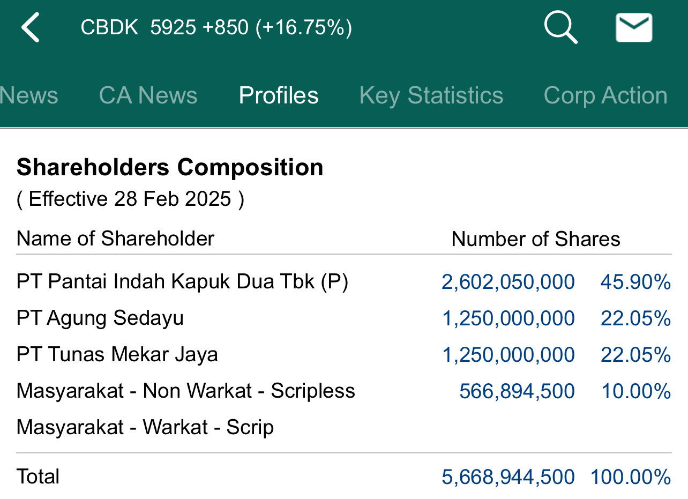Viewport: 688px width, 499px height.
Task: Select the magnifier to search stocks
Action: click(560, 27)
